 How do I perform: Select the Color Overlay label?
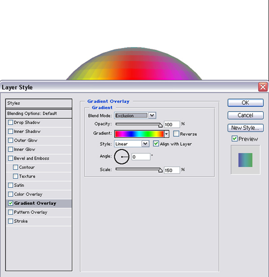(28, 195)
